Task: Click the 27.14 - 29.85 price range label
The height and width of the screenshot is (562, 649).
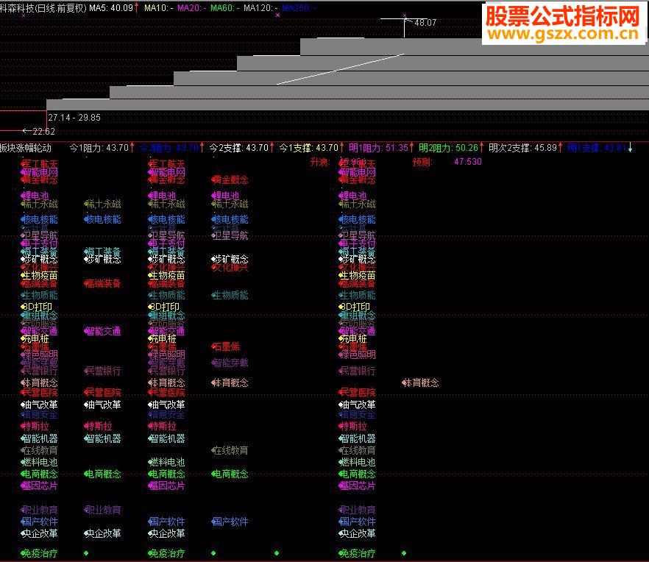Action: click(x=74, y=118)
